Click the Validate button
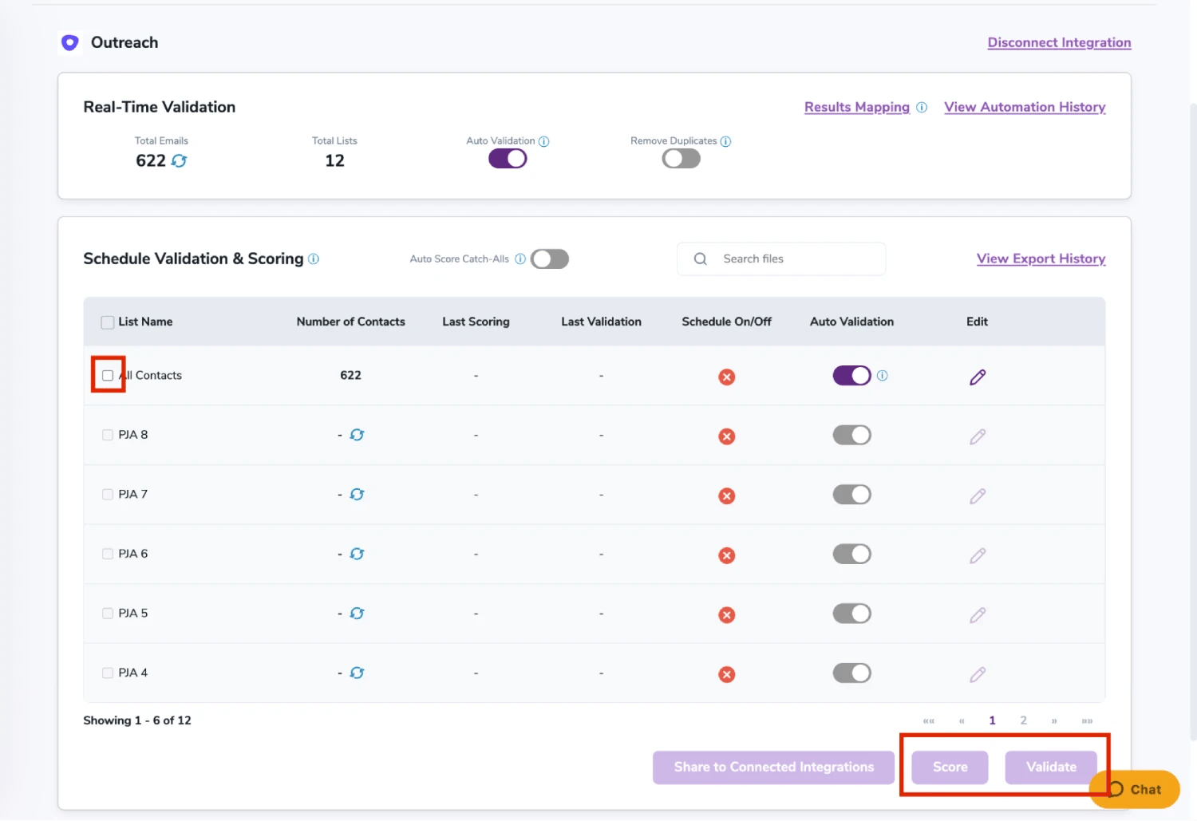The width and height of the screenshot is (1197, 821). pos(1050,767)
